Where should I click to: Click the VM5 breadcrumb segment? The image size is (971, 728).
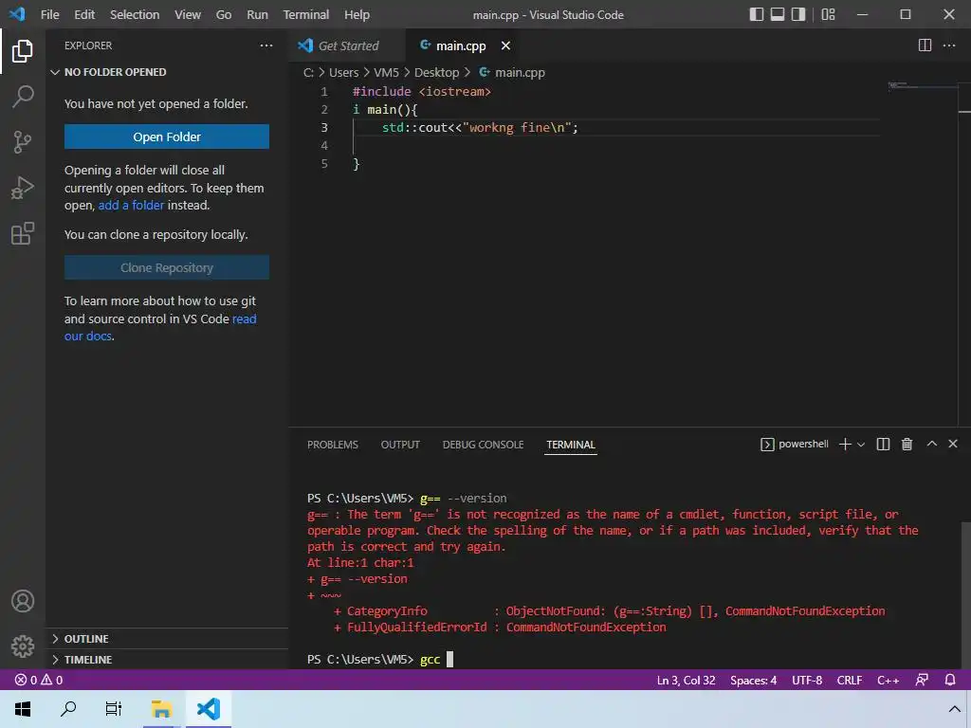(387, 72)
